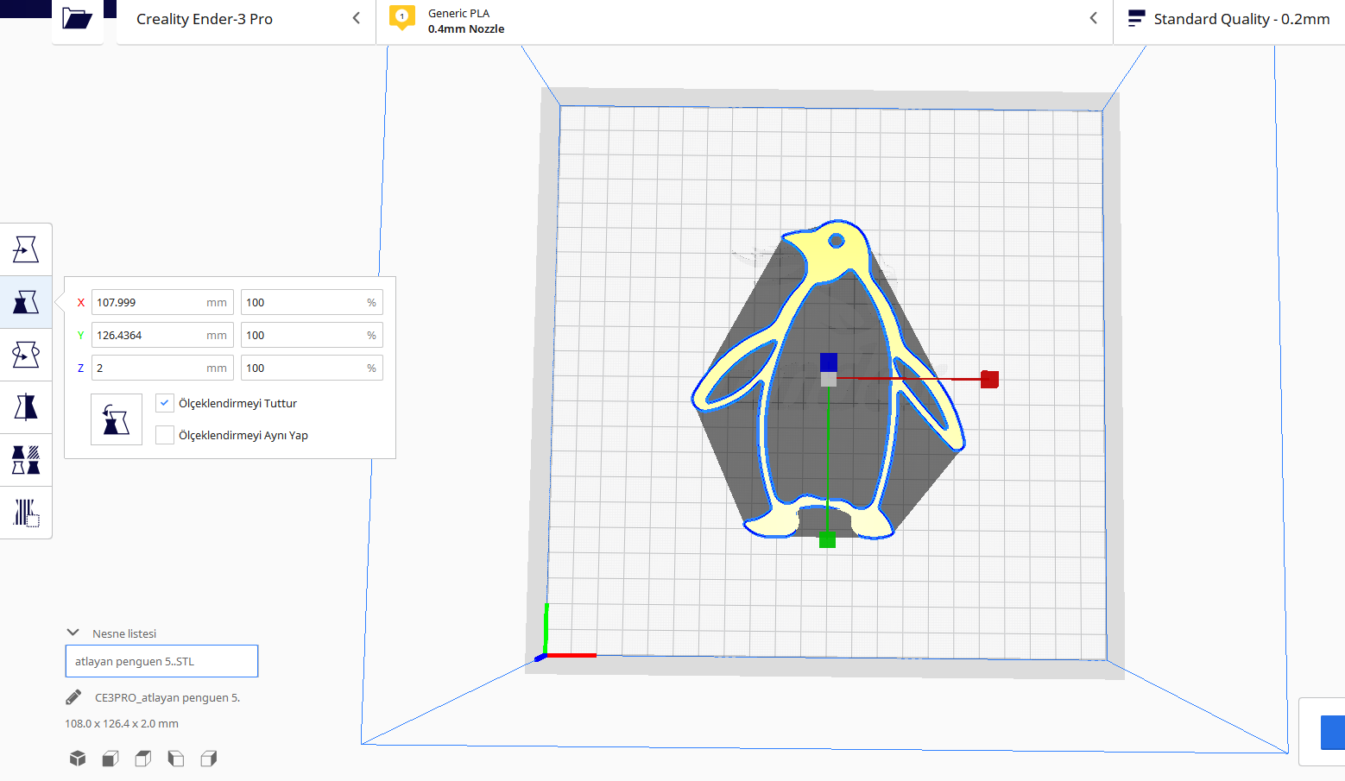Open Per Model Settings tool
The image size is (1345, 781).
point(26,460)
